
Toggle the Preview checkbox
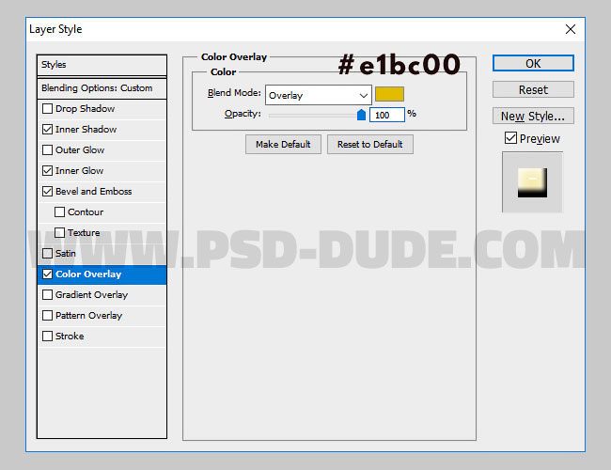click(x=510, y=137)
